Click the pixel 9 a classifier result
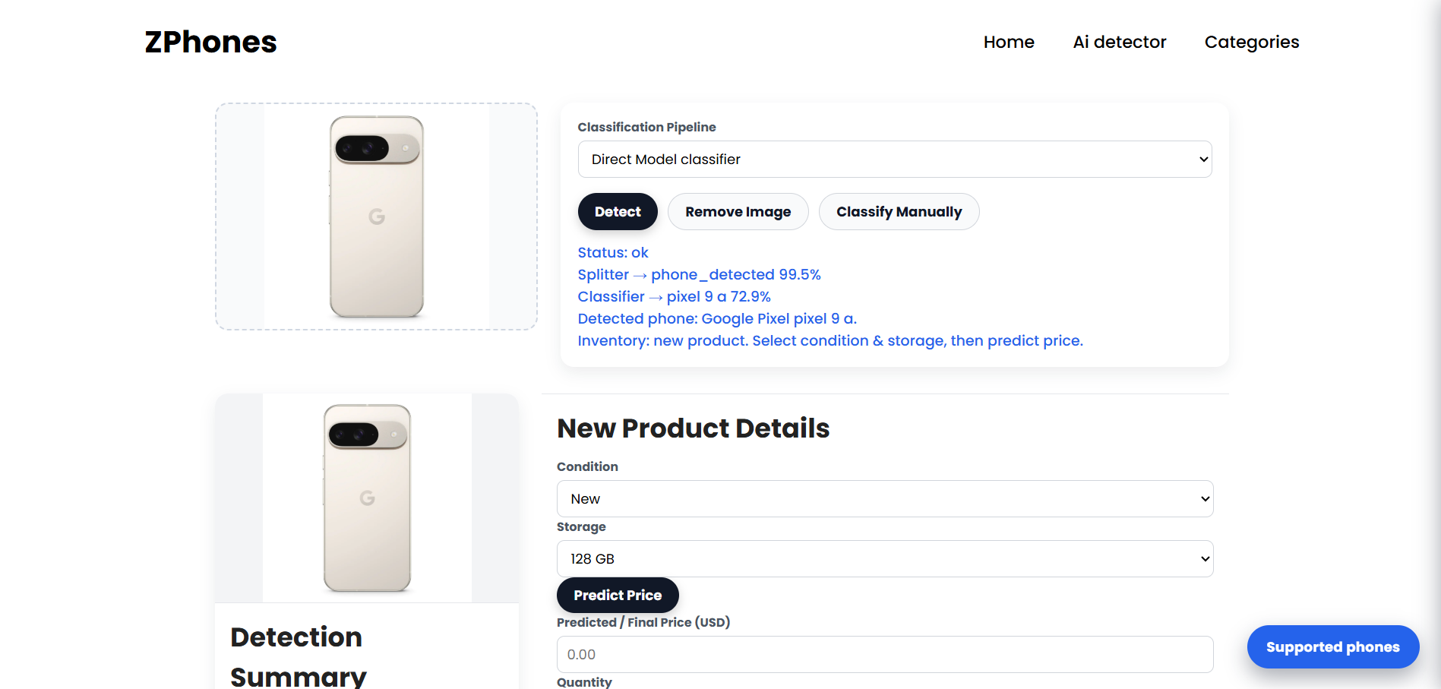The height and width of the screenshot is (689, 1441). [674, 296]
